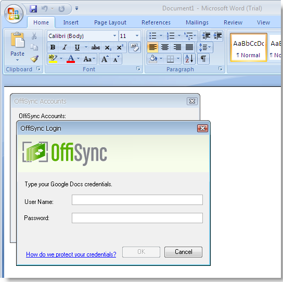Toggle Italic formatting
Viewport: 283px width, 282px height.
pyautogui.click(x=65, y=47)
